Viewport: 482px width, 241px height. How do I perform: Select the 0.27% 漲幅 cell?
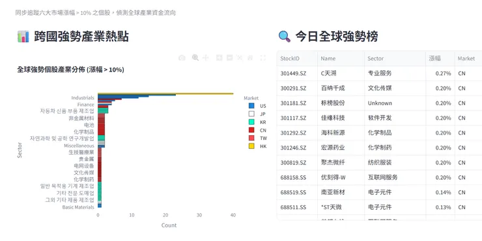click(x=440, y=73)
